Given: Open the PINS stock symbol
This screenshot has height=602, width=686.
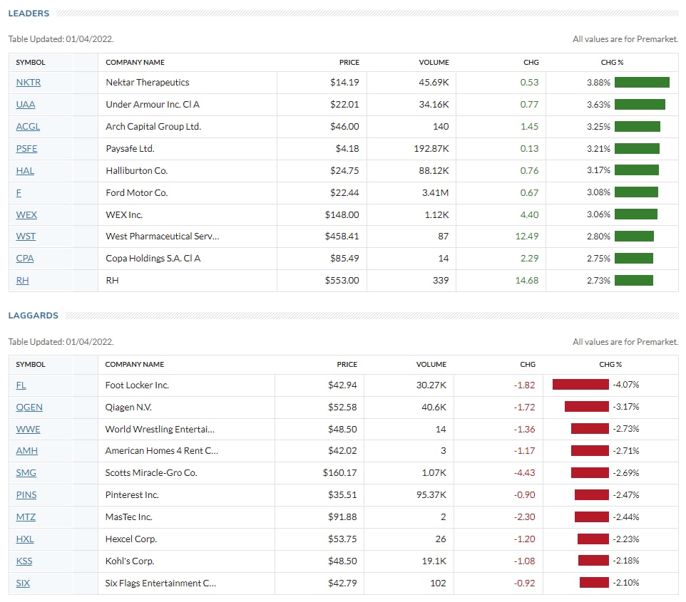Looking at the screenshot, I should coord(26,495).
